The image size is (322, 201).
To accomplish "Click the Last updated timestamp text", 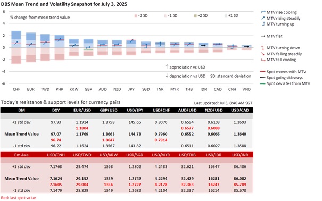I will (x=223, y=103).
